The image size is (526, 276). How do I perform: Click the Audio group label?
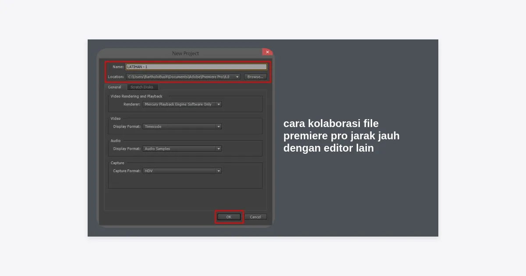coord(116,141)
